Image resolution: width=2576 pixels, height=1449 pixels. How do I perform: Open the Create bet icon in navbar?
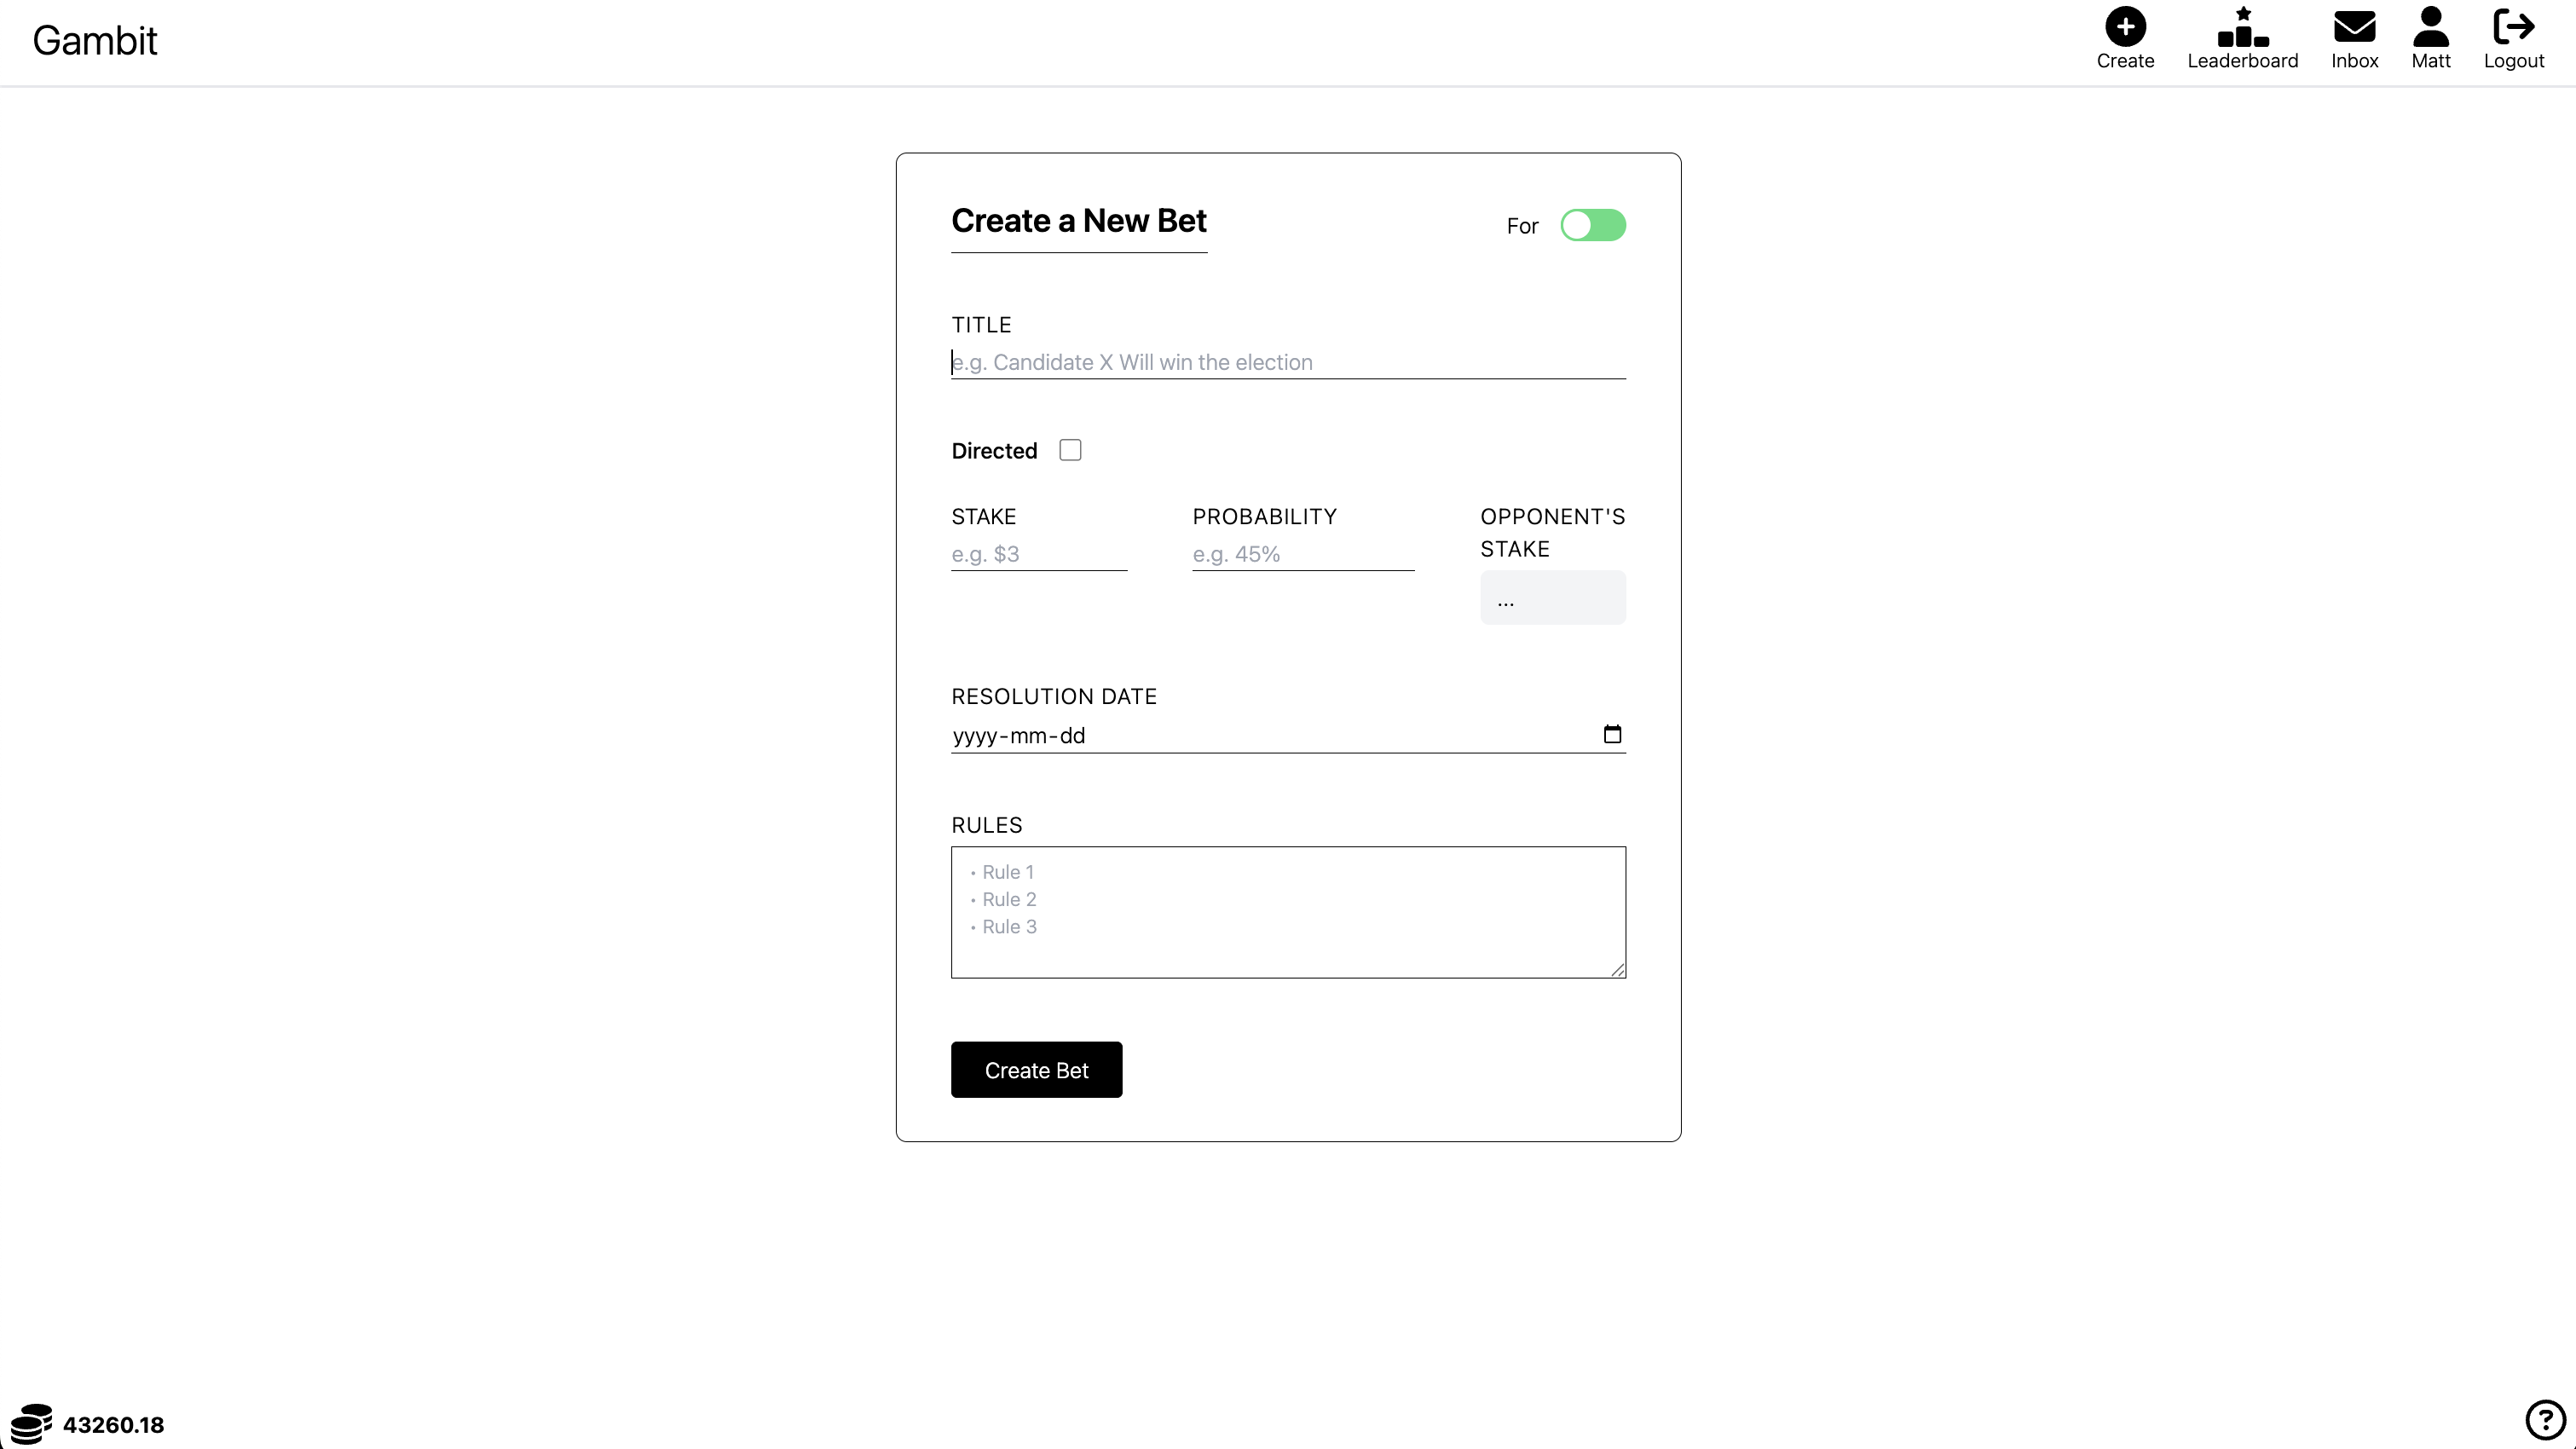pyautogui.click(x=2125, y=28)
